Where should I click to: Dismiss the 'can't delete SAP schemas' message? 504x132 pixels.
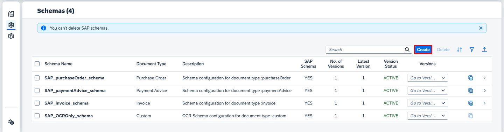[x=481, y=28]
